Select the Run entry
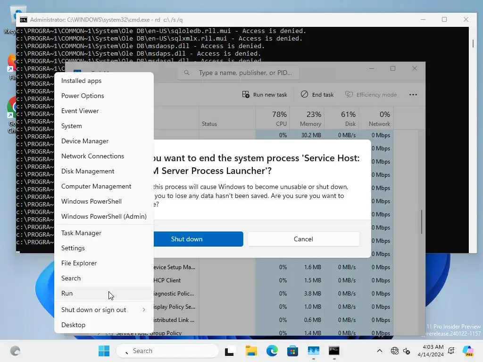483x362 pixels. (104, 293)
